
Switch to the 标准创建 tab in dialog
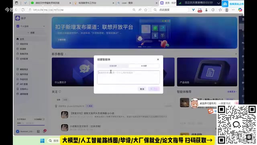pyautogui.click(x=113, y=66)
